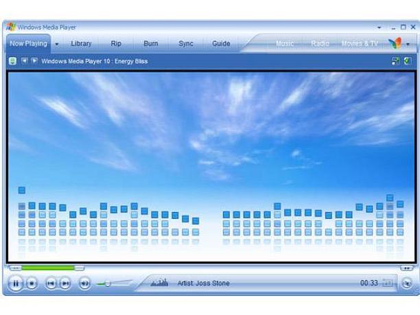Open the title bar menu dropdown arrow

tap(380, 27)
